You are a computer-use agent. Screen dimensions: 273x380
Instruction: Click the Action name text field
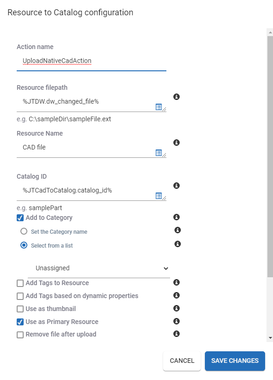[91, 61]
